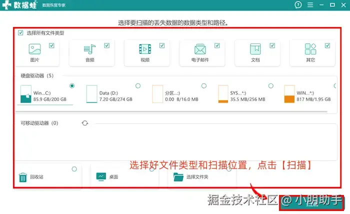Click the 回收站 label

point(37,177)
